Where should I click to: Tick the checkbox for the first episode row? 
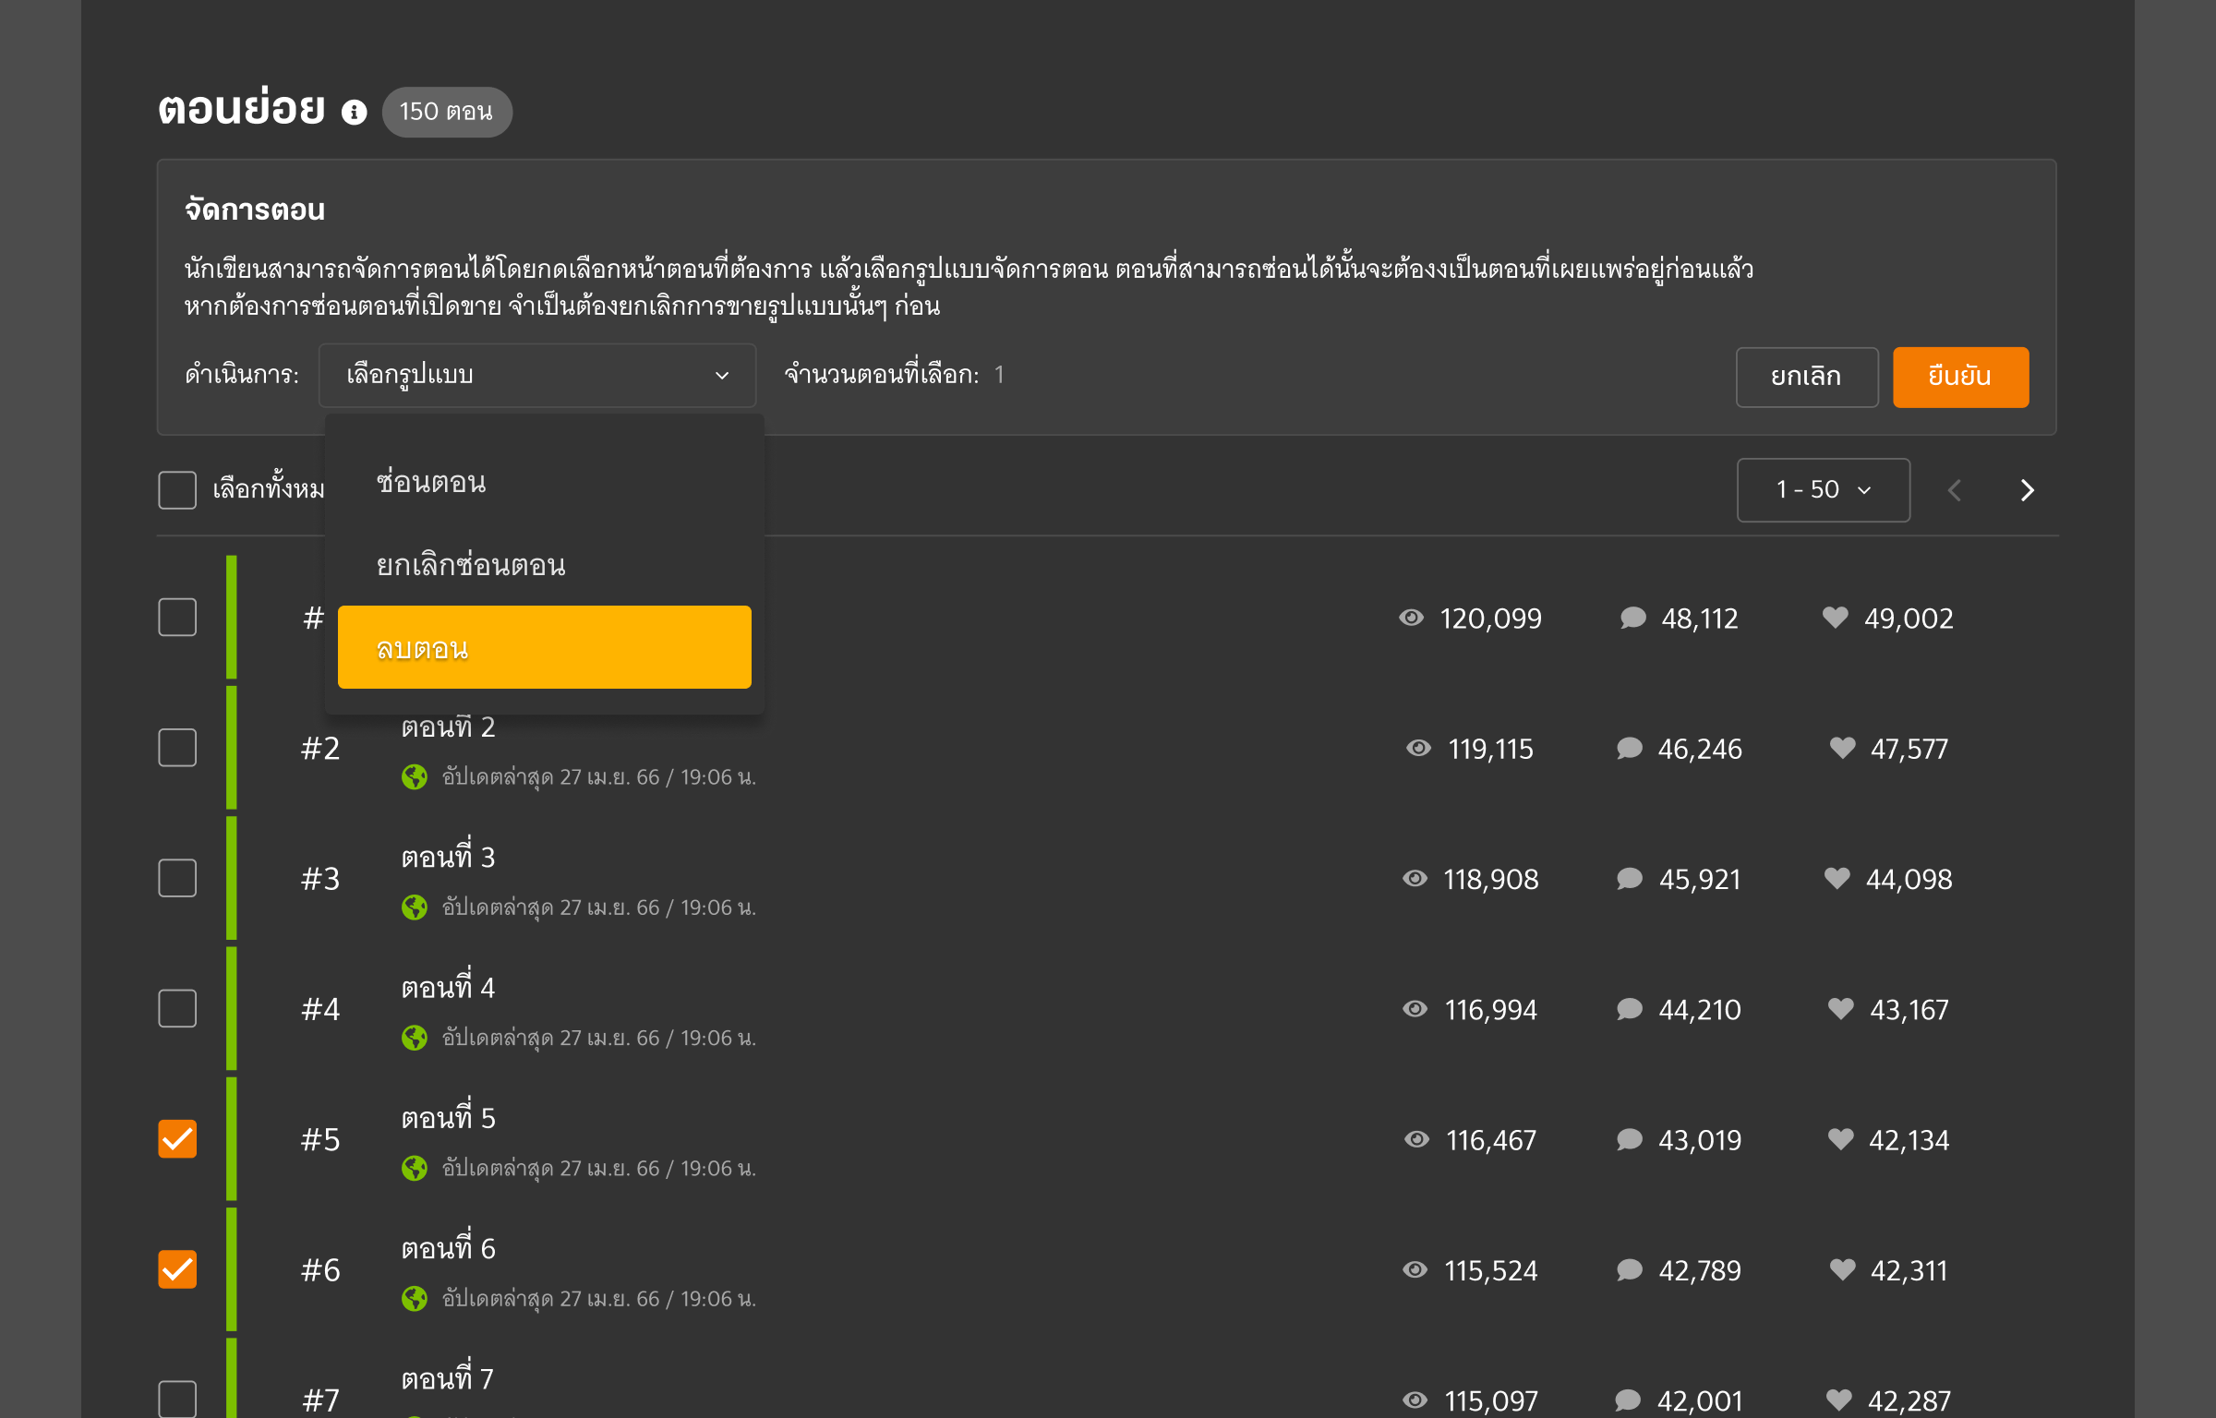[177, 618]
